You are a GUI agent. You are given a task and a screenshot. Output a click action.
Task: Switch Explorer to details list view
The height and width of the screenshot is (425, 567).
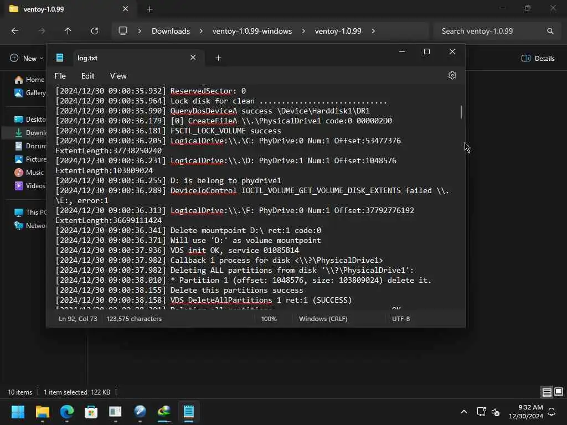pyautogui.click(x=547, y=392)
